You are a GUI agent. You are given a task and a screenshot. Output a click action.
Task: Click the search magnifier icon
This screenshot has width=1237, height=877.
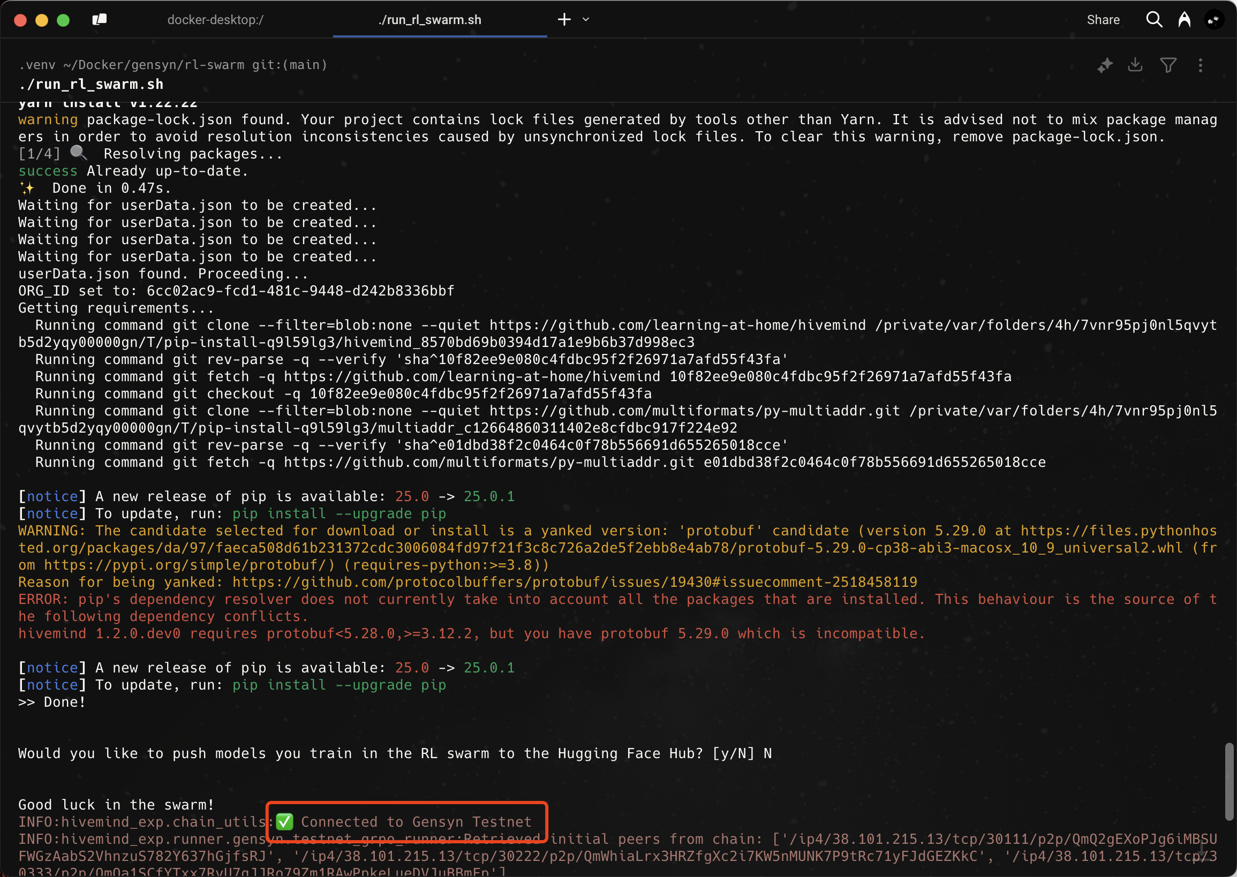point(1154,20)
